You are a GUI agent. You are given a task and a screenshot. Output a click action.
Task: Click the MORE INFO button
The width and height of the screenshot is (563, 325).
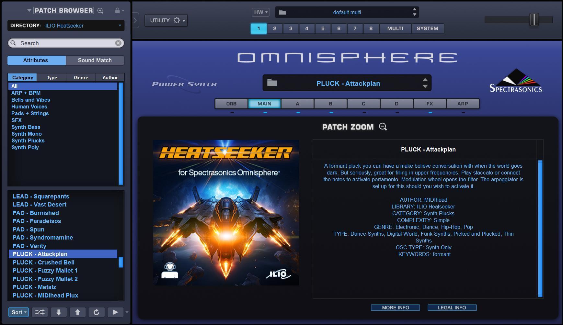point(395,307)
